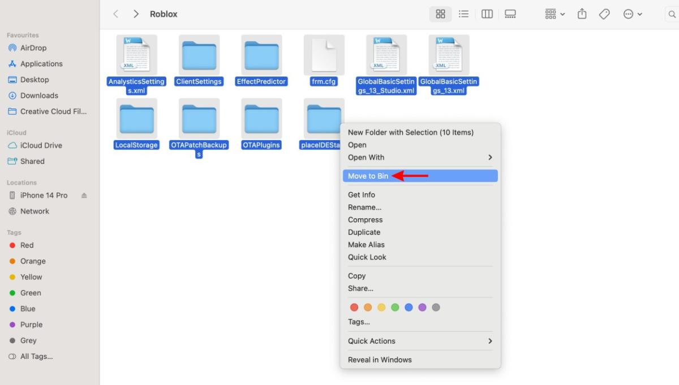Switch to list view
Image resolution: width=679 pixels, height=385 pixels.
coord(463,14)
